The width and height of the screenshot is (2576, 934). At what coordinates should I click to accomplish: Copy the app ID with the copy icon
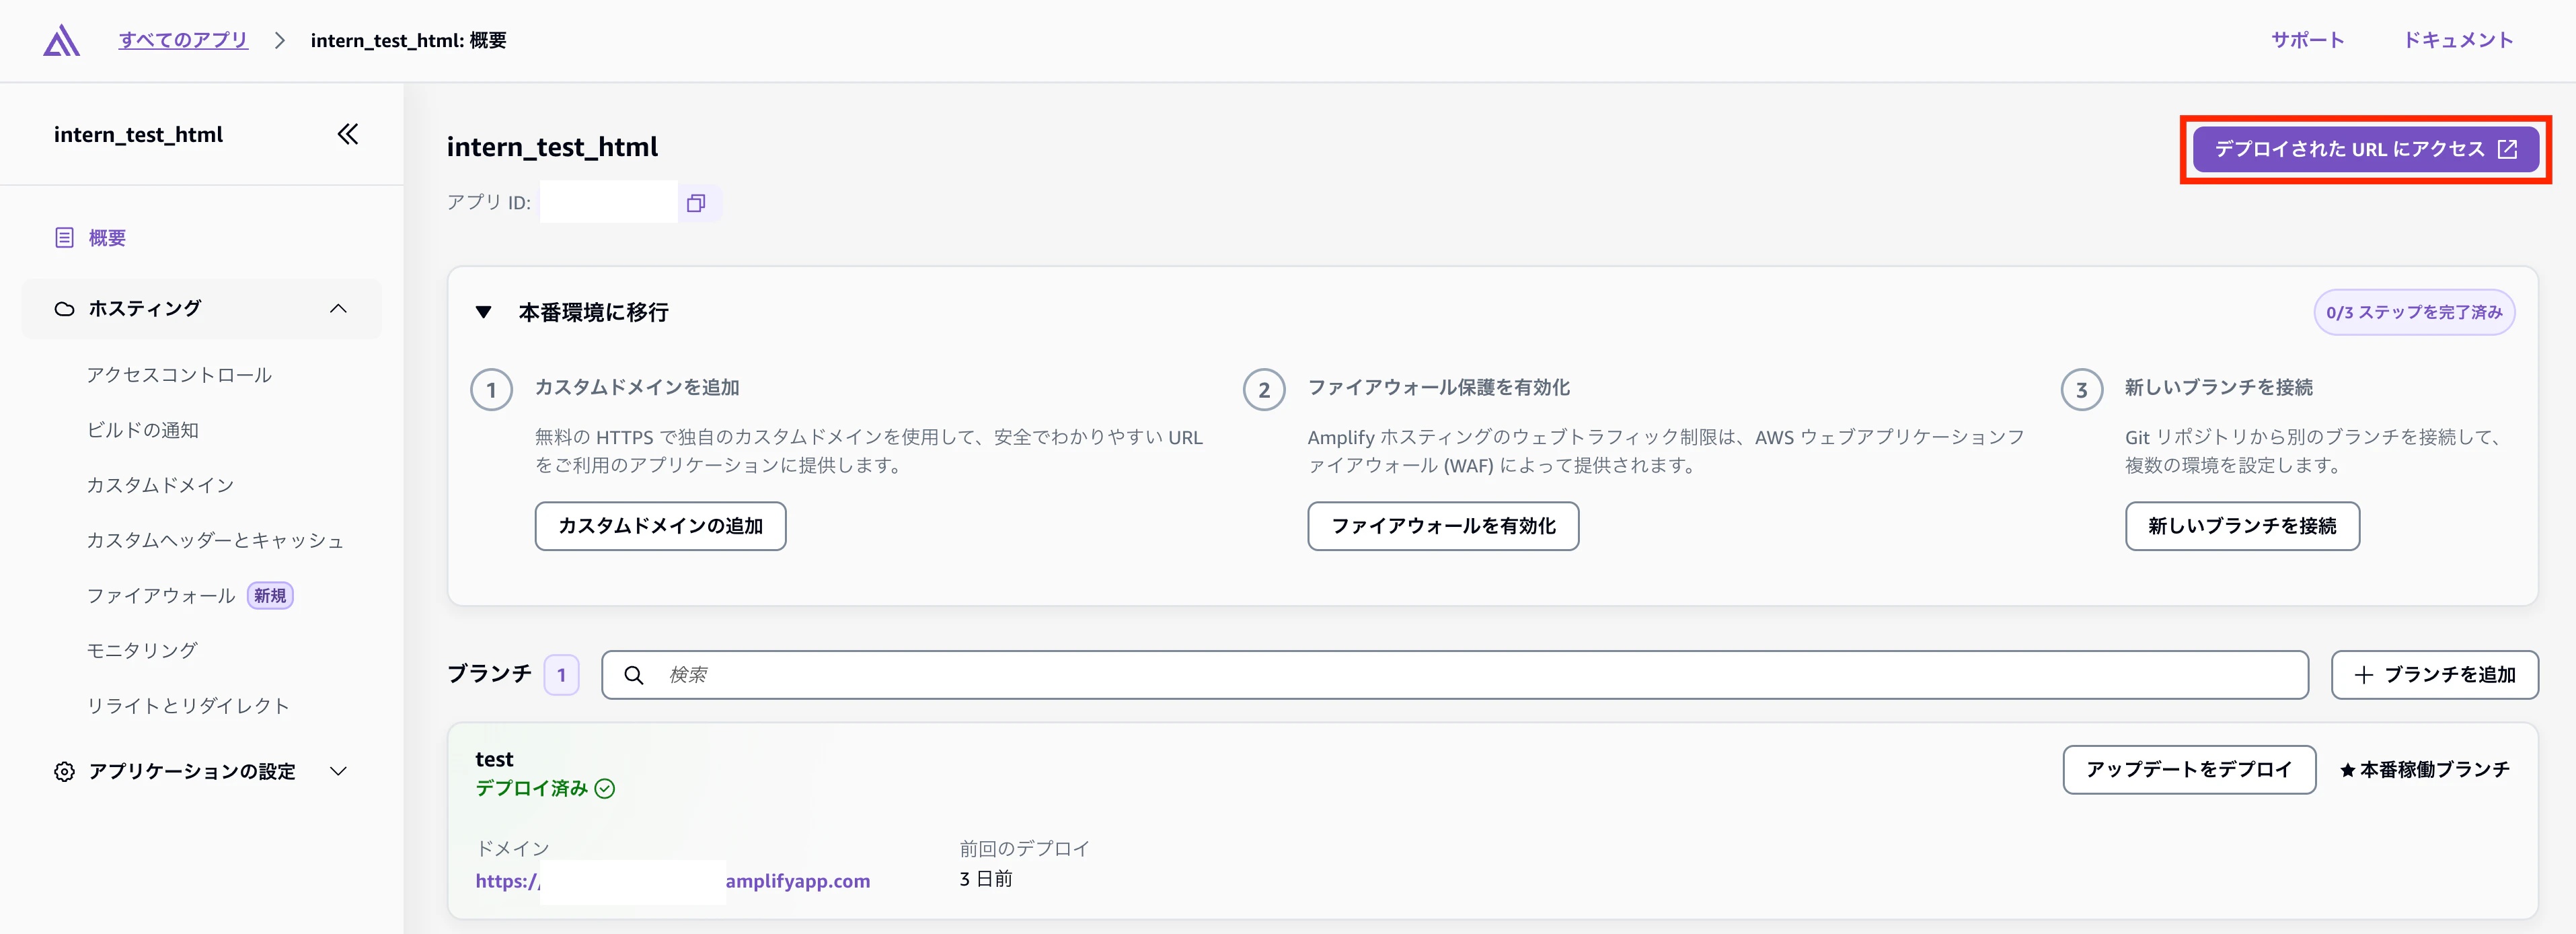pyautogui.click(x=697, y=202)
